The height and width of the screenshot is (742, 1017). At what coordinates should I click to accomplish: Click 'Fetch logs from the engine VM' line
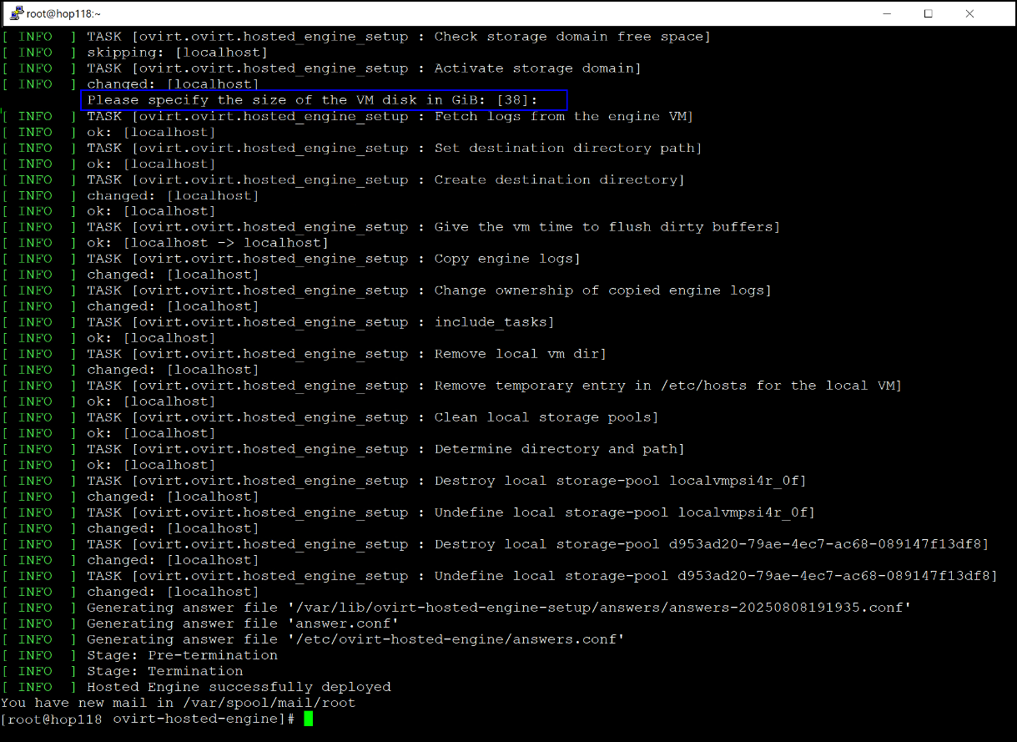pyautogui.click(x=348, y=116)
